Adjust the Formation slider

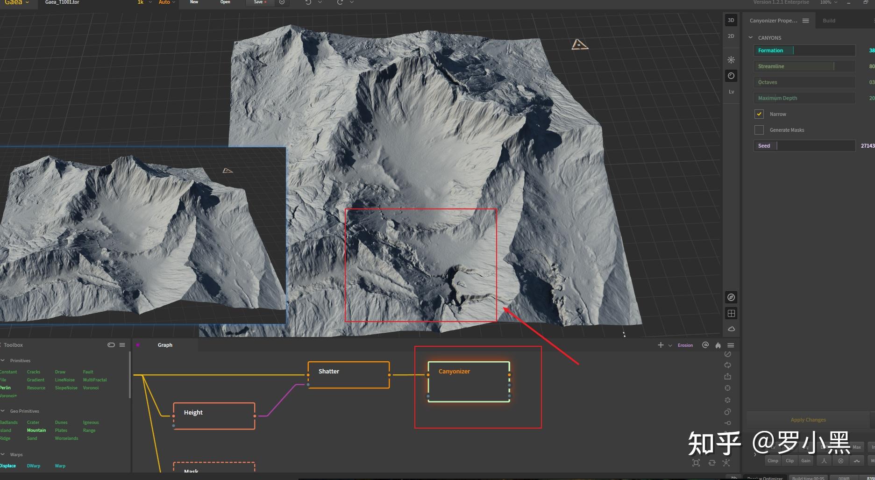[x=804, y=50]
